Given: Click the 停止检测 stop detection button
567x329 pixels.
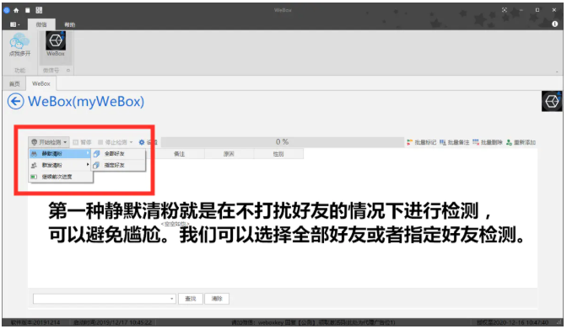Looking at the screenshot, I should tap(113, 142).
